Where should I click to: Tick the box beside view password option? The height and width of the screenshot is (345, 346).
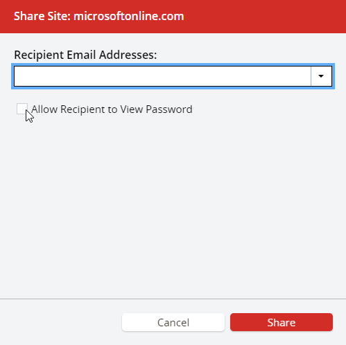[x=22, y=109]
